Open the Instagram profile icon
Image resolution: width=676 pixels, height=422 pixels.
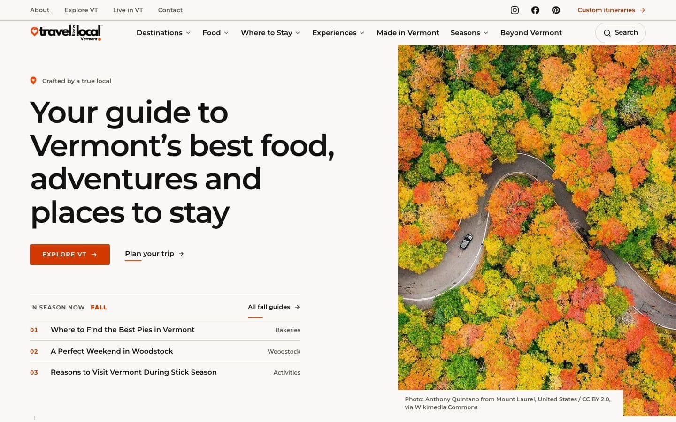pyautogui.click(x=515, y=10)
